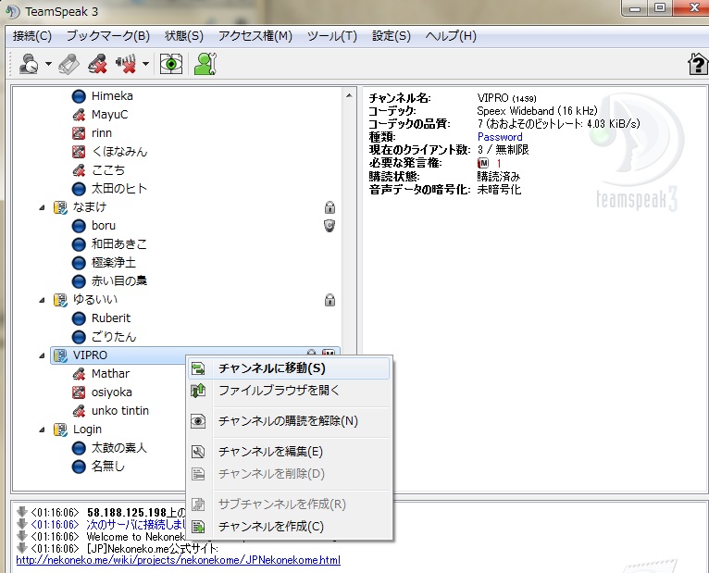Click the disconnect from server toolbar icon
The image size is (709, 573).
point(68,64)
